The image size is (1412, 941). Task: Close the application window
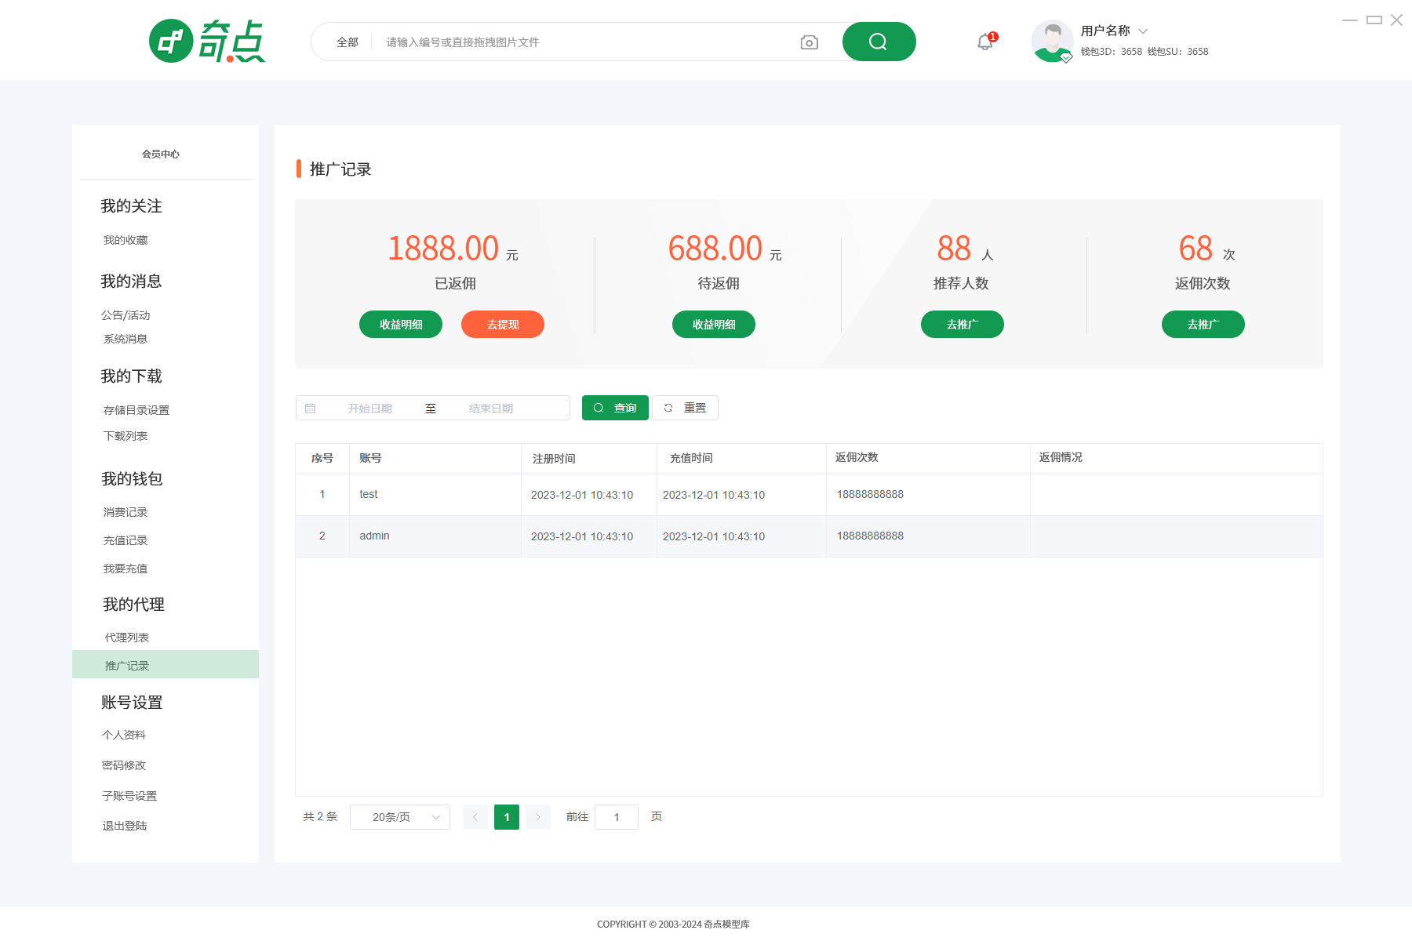(x=1397, y=20)
